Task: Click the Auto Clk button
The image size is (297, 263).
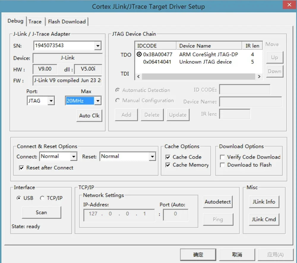Action: (x=89, y=116)
